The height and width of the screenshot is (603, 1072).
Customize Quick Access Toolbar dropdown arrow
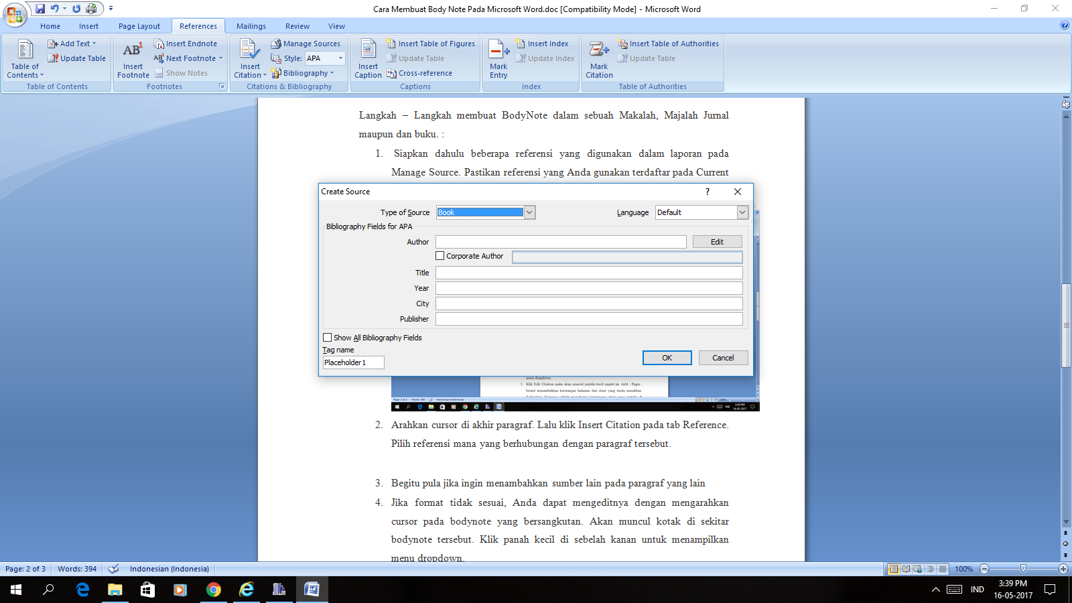[111, 9]
